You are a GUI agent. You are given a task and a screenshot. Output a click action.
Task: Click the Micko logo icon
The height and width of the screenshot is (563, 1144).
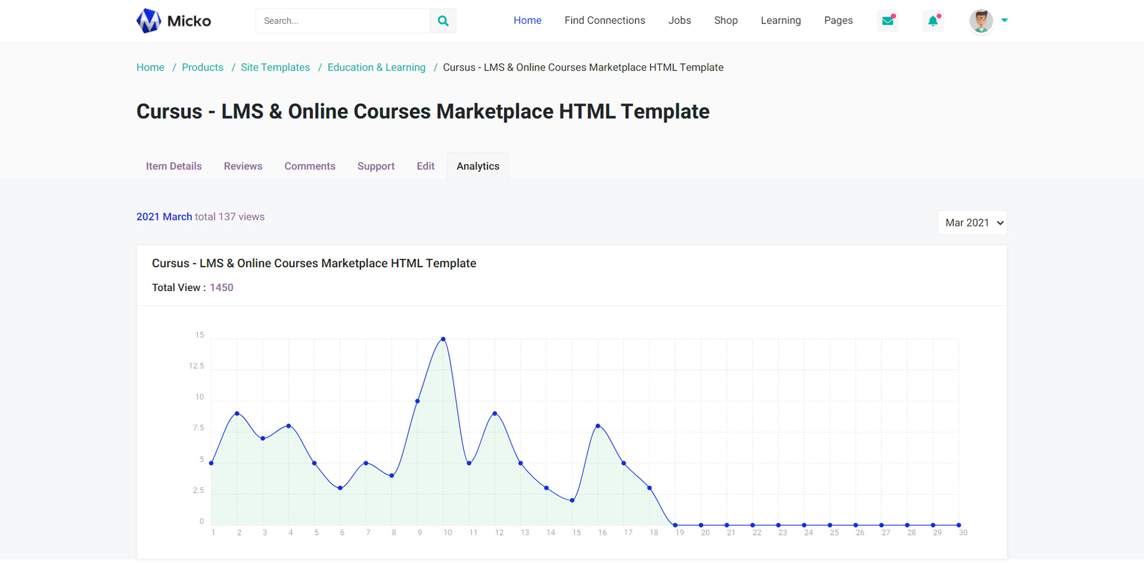[149, 21]
